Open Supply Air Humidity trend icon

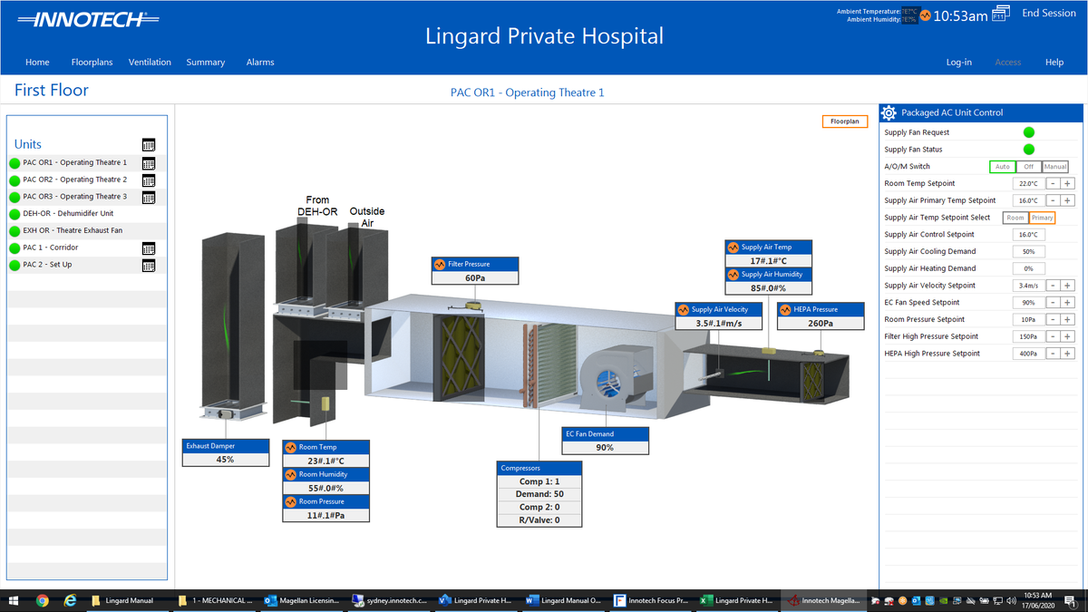click(x=733, y=275)
